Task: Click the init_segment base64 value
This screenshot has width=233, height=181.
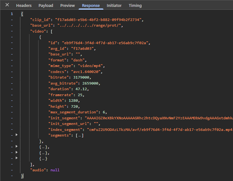Action: pyautogui.click(x=158, y=118)
